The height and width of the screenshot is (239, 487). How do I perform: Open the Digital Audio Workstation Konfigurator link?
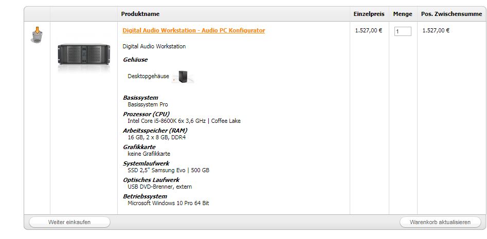(194, 31)
